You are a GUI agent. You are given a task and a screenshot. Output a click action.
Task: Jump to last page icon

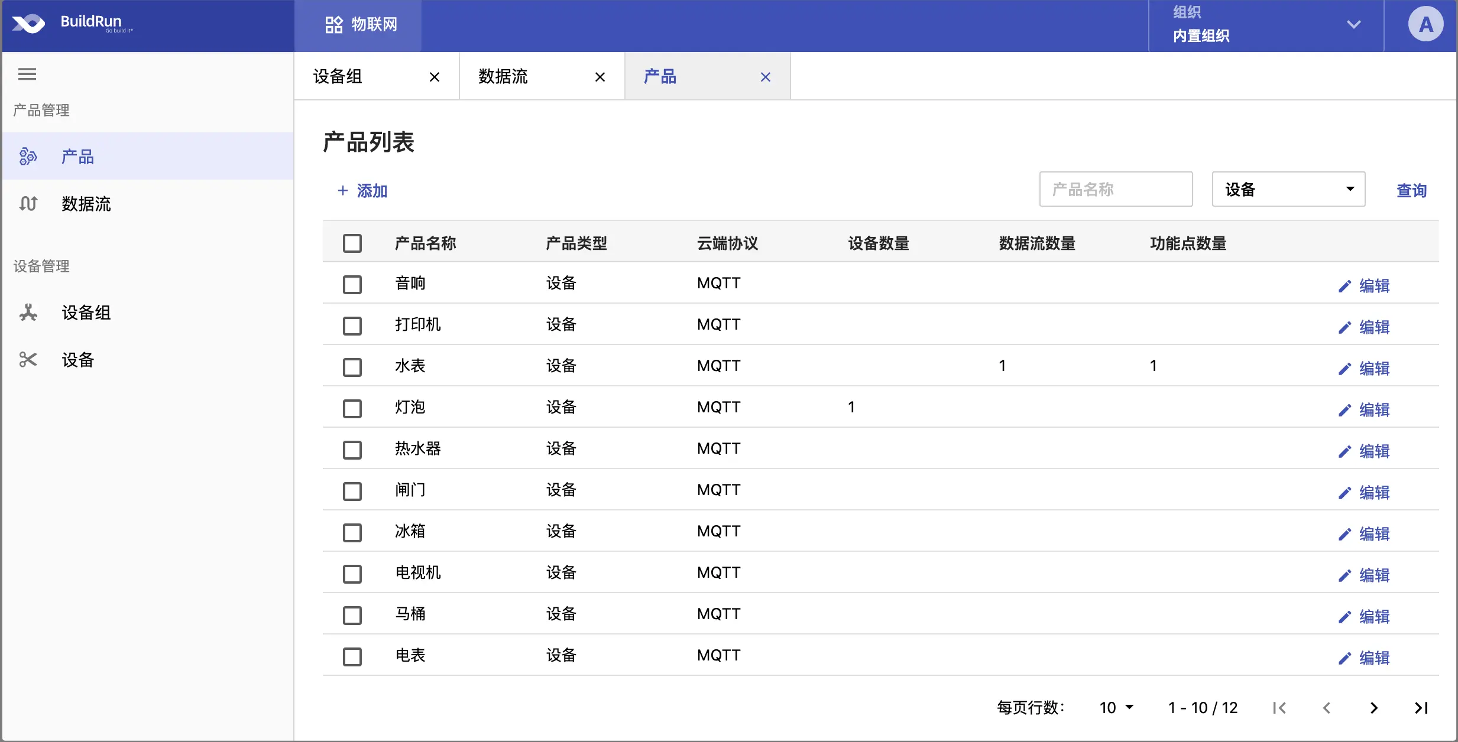(x=1421, y=708)
